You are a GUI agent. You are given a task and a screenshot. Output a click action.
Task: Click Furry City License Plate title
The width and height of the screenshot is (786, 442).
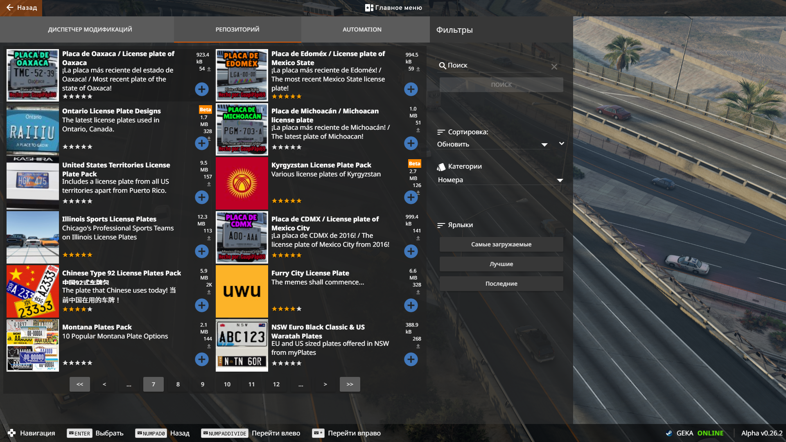(x=310, y=273)
